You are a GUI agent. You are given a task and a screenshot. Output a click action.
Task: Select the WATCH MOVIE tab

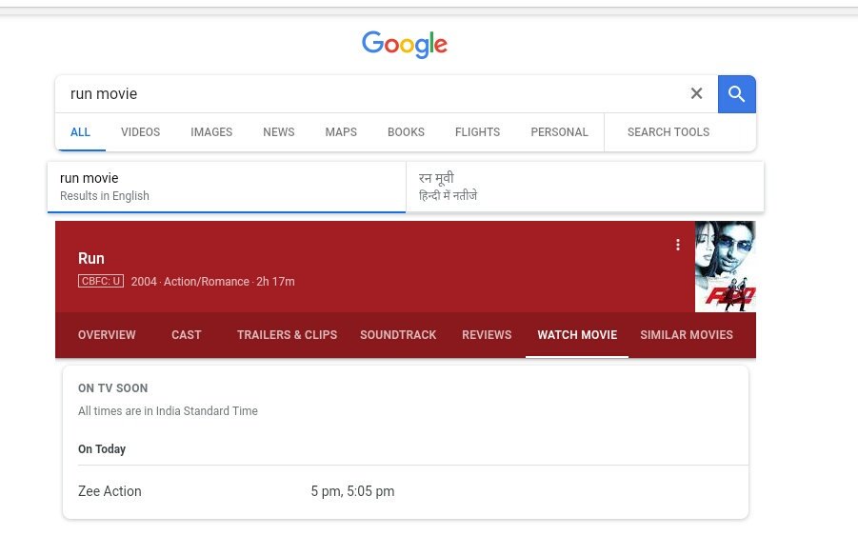point(577,335)
